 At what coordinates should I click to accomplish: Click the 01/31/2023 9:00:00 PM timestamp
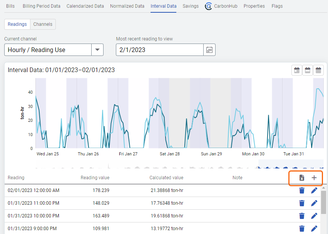point(32,229)
